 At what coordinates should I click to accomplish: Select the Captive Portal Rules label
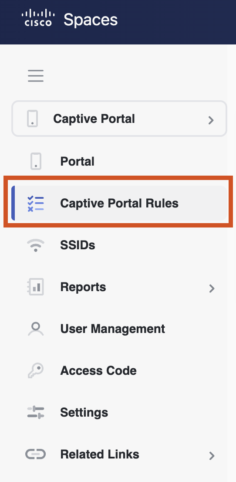[x=119, y=203]
